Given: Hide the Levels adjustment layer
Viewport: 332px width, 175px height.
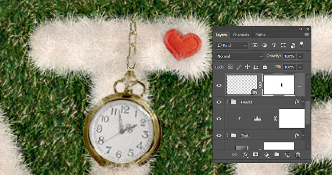Looking at the screenshot, I should (x=219, y=118).
